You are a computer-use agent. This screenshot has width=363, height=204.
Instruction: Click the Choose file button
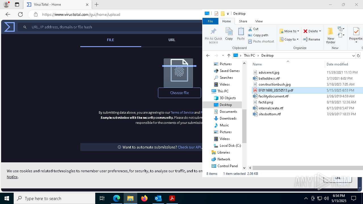coord(180,93)
